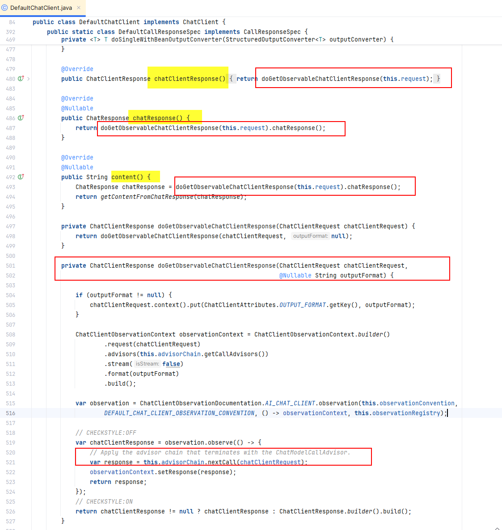
Task: Close the DefaultChatClient.java editor tab
Action: [x=79, y=8]
